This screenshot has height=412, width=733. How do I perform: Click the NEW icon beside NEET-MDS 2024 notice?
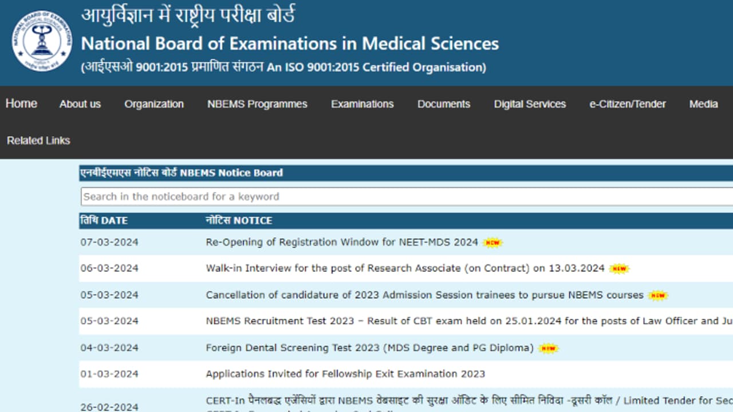point(492,243)
